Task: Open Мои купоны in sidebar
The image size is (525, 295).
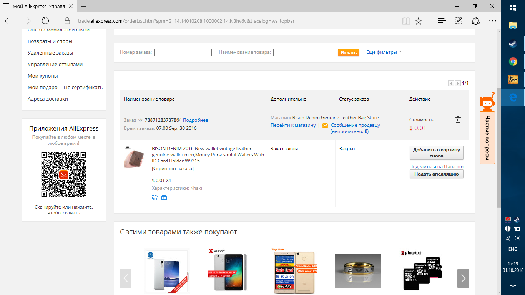Action: tap(43, 76)
